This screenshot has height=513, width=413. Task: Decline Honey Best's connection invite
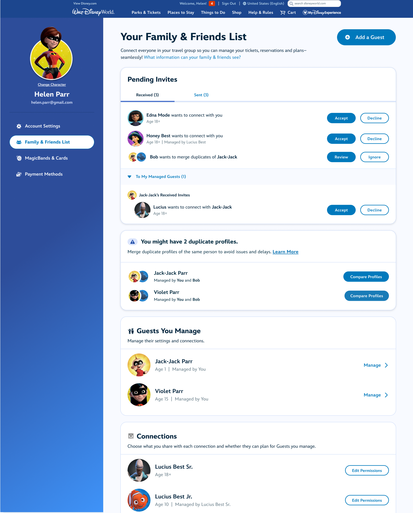[x=374, y=139]
